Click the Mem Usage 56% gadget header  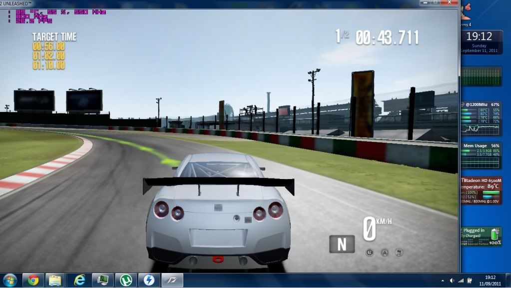coord(482,146)
